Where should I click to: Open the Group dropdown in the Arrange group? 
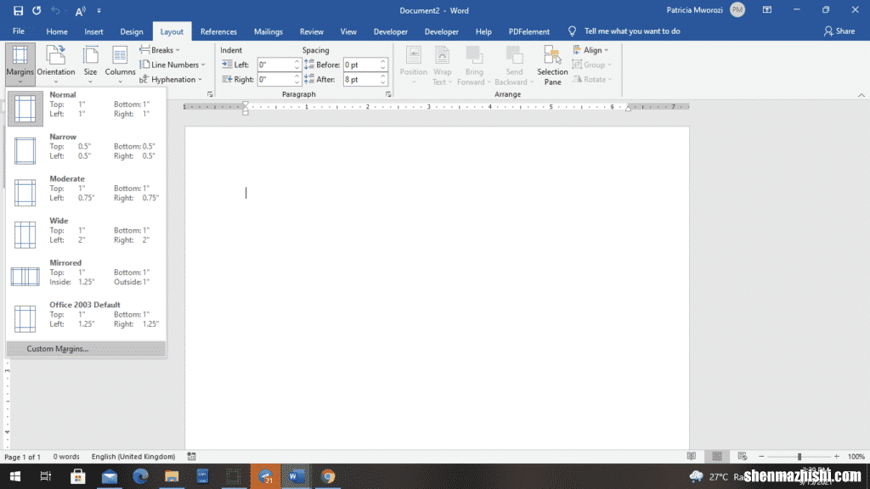coord(591,65)
